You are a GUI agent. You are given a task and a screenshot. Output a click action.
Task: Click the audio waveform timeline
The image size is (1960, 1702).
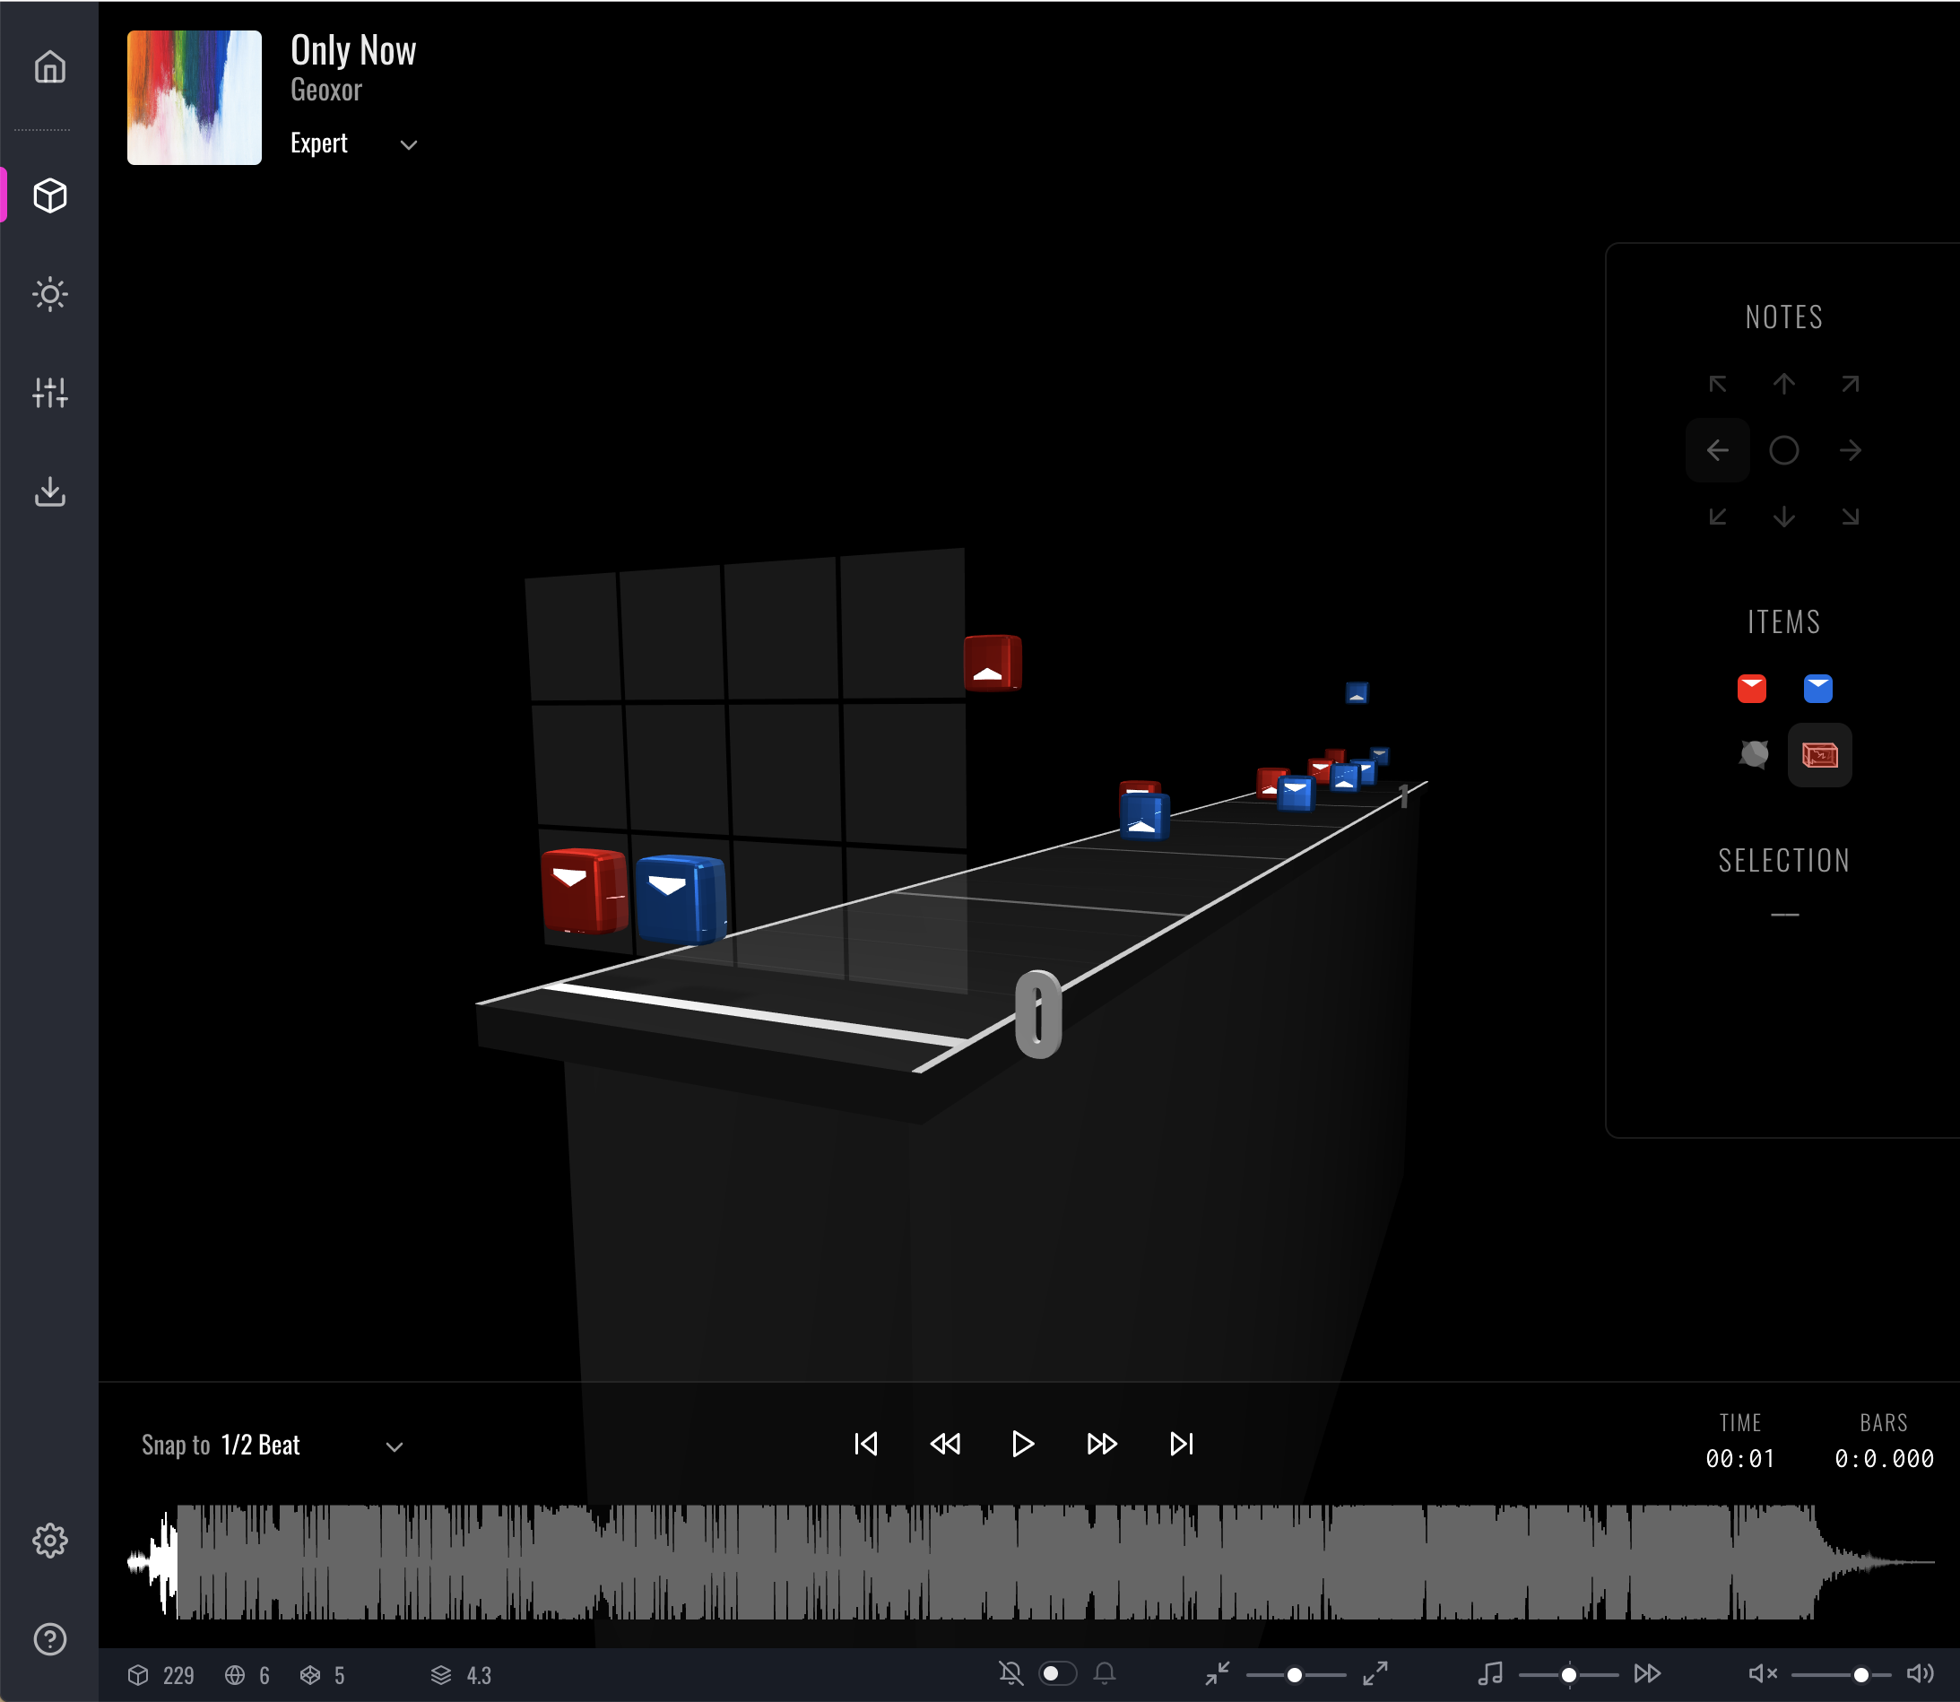coord(1030,1561)
